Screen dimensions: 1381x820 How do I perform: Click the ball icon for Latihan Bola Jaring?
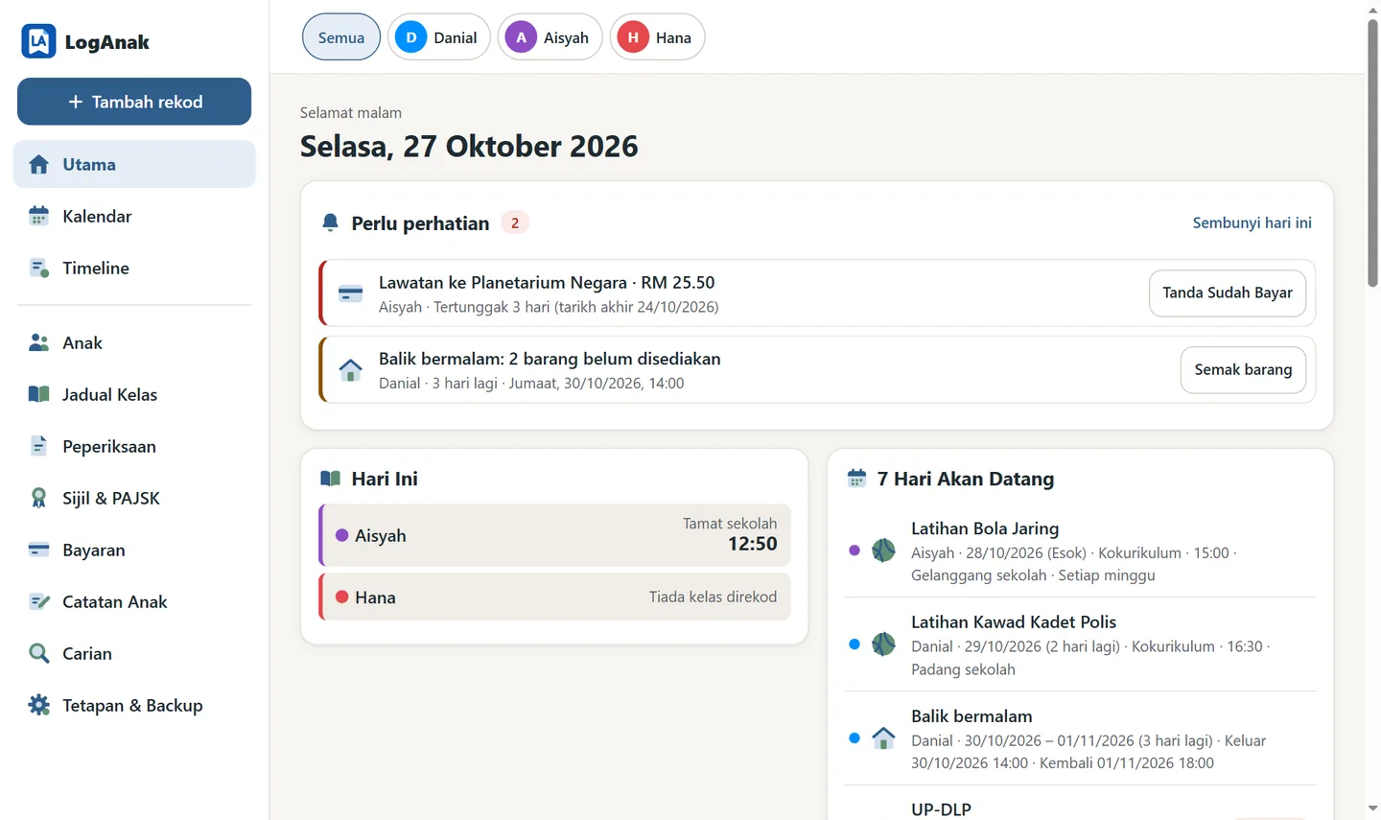tap(883, 551)
